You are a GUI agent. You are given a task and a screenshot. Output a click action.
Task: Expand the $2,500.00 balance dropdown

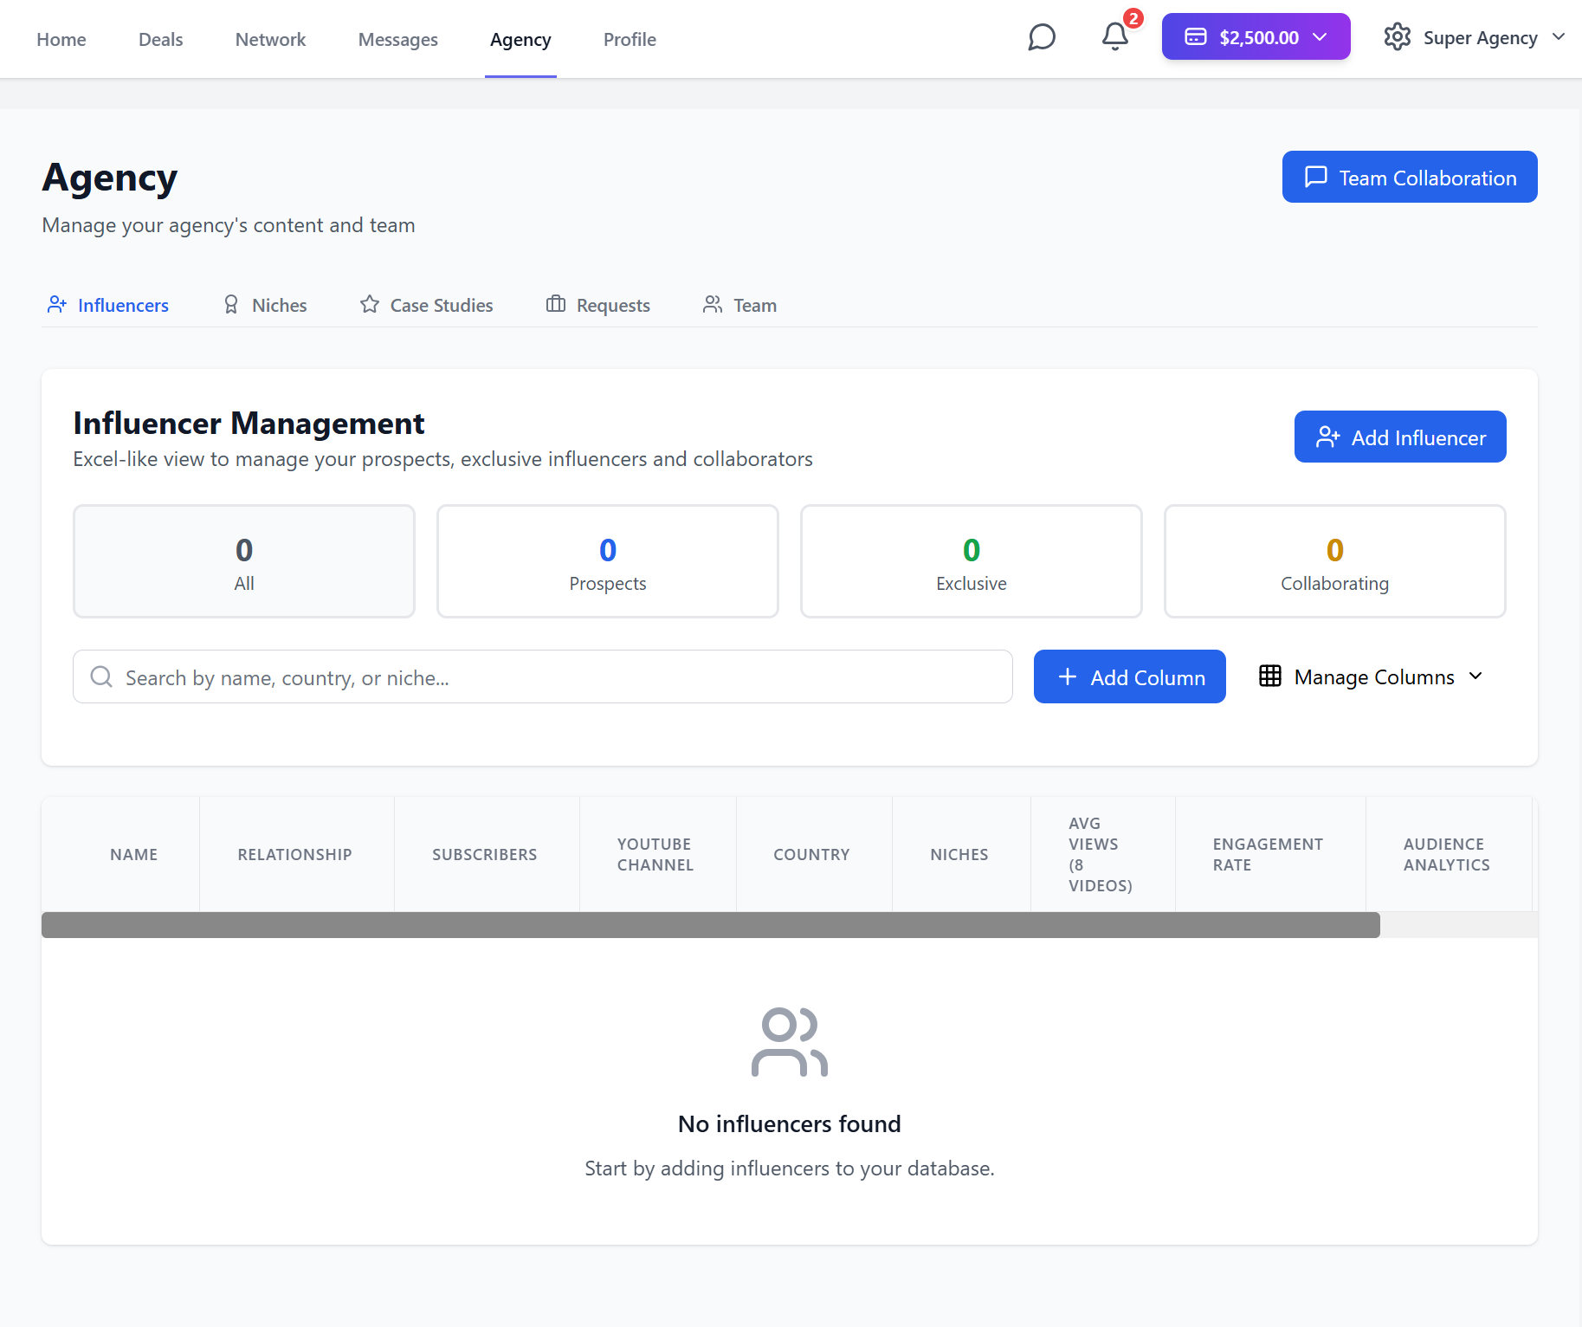coord(1256,36)
